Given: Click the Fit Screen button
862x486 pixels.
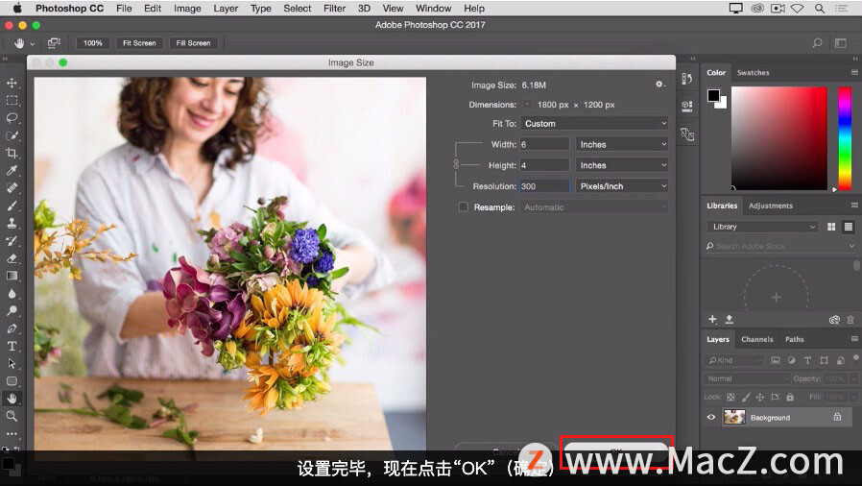Looking at the screenshot, I should (x=139, y=43).
